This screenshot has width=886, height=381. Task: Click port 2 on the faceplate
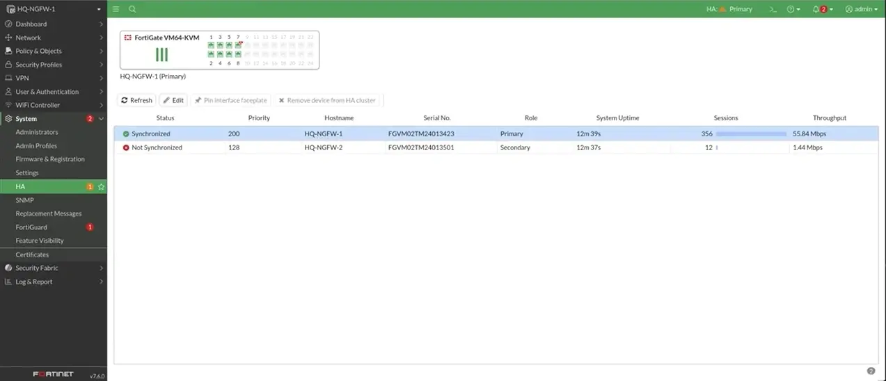[x=211, y=54]
